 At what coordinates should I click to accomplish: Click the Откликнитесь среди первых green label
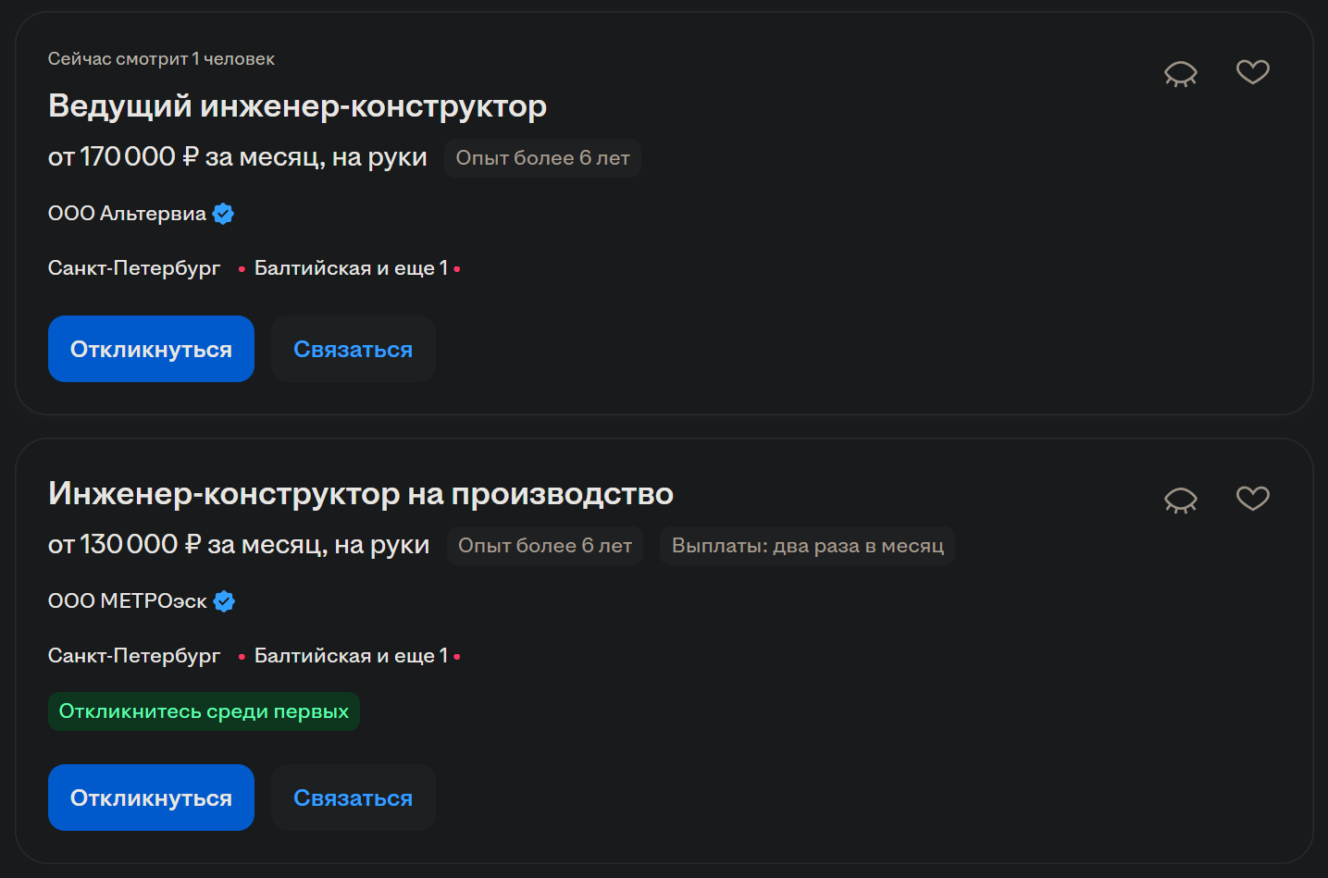click(x=204, y=711)
